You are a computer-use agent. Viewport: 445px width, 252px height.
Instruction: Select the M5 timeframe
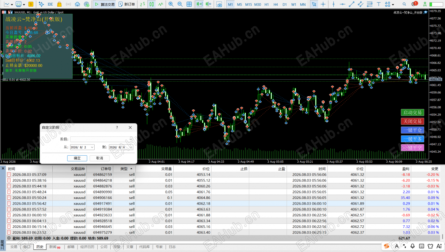[x=239, y=4]
